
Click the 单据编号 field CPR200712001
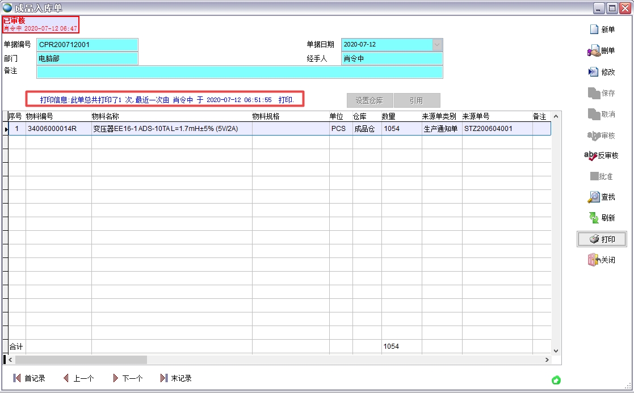pos(87,45)
